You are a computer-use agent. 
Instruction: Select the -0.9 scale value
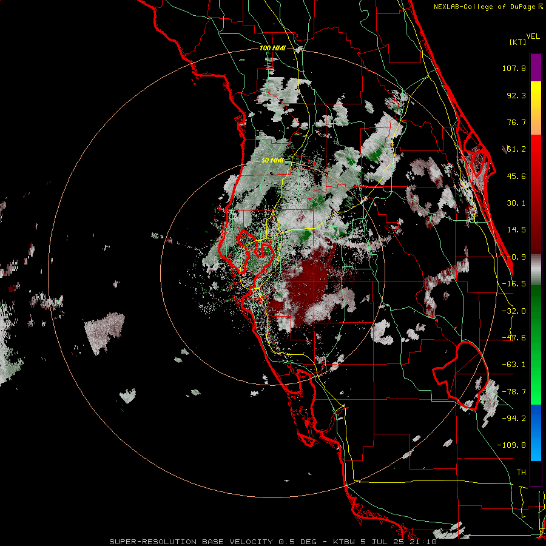(516, 257)
